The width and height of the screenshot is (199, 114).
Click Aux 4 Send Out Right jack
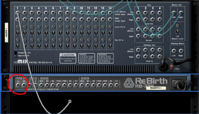(160, 19)
